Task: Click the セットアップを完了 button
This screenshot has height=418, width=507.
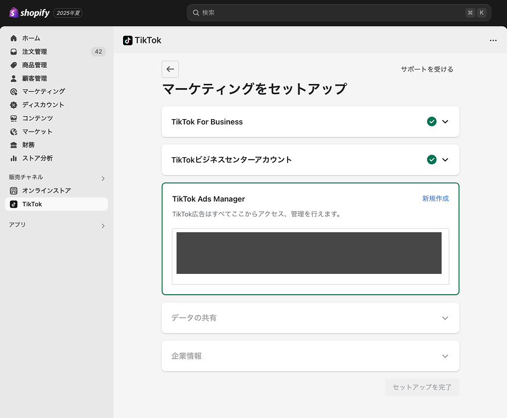Action: pos(422,387)
